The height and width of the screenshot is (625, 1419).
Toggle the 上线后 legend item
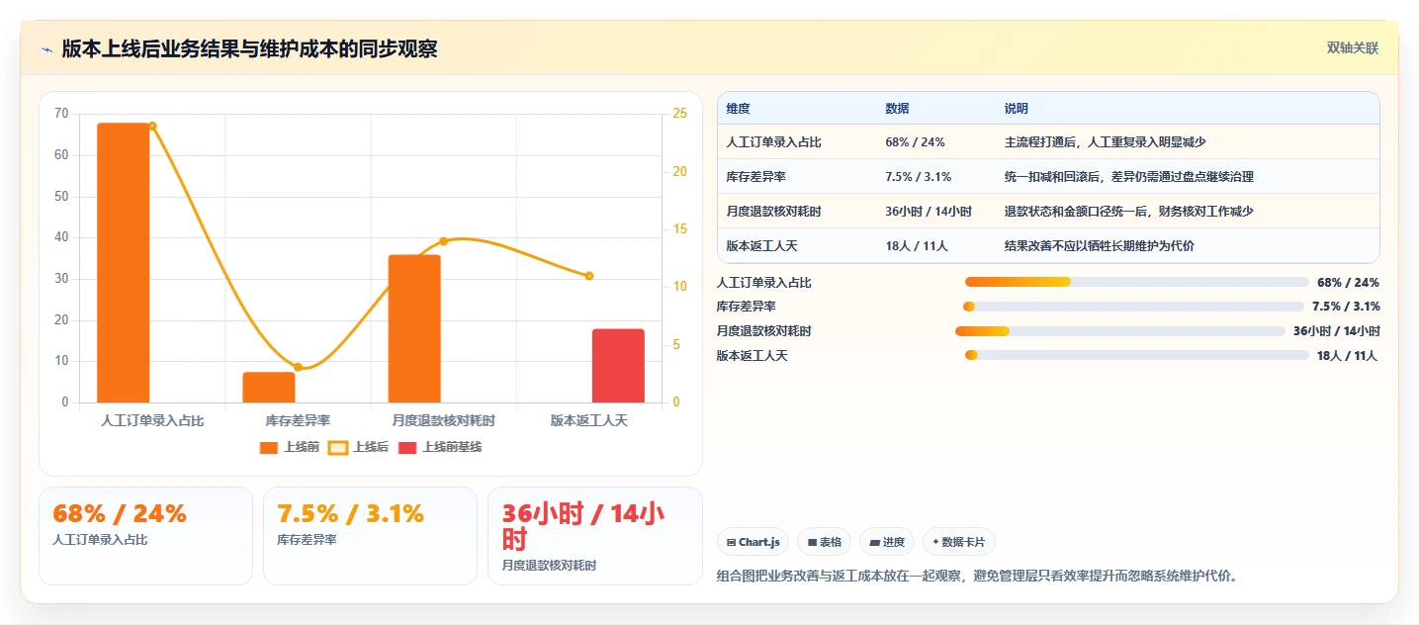[359, 447]
